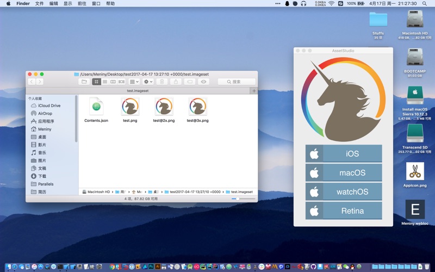Click the share icon in Finder toolbar

tap(176, 82)
